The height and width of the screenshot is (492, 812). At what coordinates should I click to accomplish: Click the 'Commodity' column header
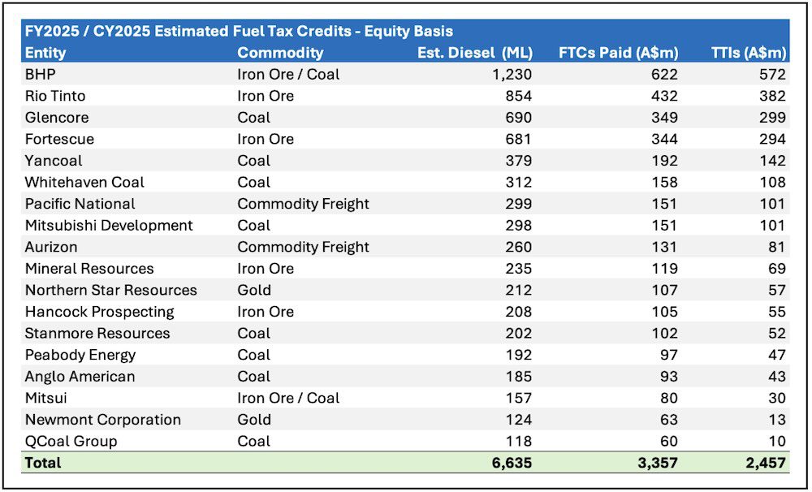click(280, 53)
